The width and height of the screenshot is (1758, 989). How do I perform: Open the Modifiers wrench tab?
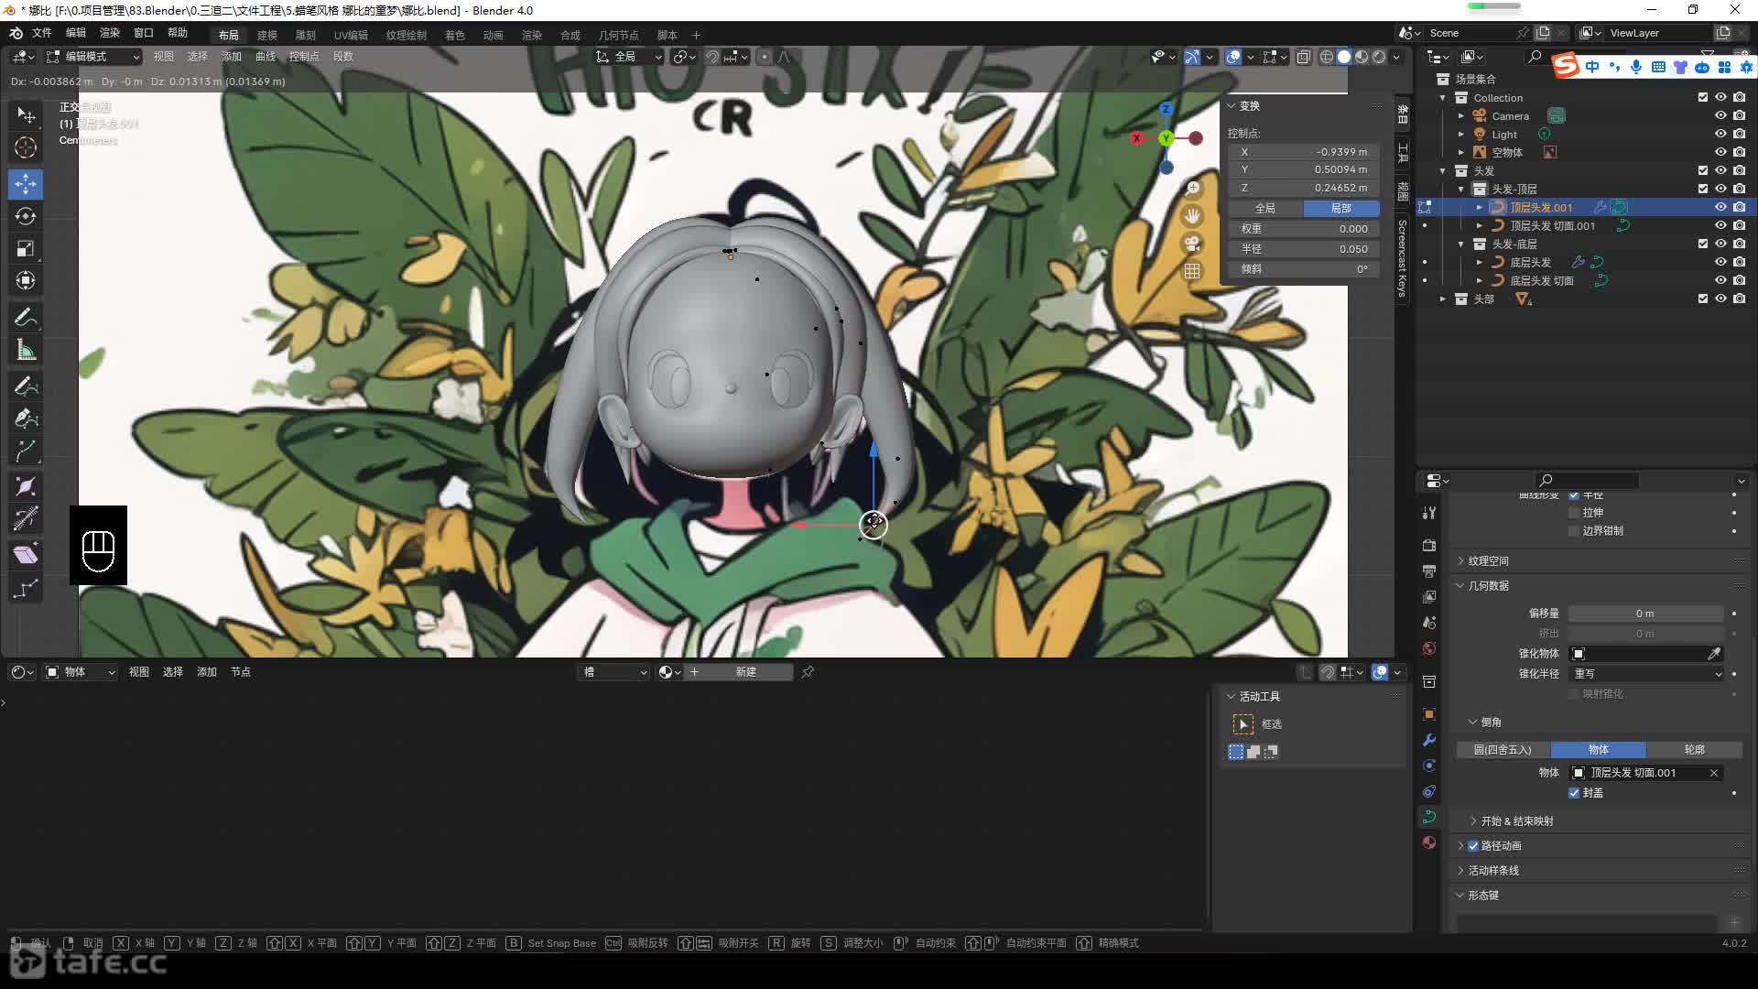1429,740
